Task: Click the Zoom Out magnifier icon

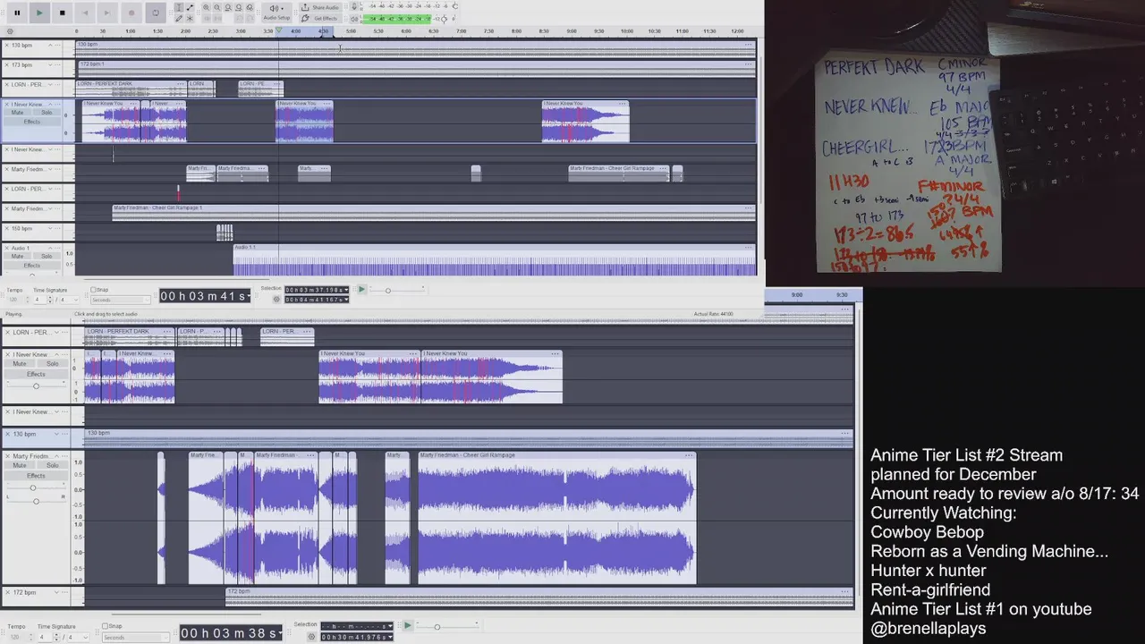Action: click(x=217, y=7)
